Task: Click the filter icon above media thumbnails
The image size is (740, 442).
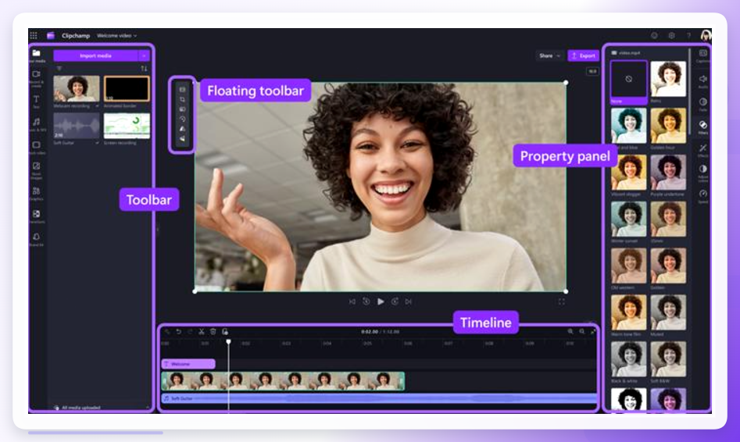Action: pos(59,69)
